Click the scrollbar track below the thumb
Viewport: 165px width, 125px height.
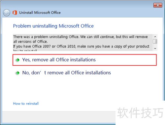click(x=155, y=45)
